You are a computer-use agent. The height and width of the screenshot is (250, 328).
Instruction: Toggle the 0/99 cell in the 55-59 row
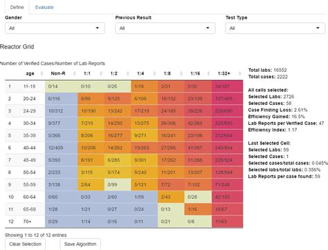[x=118, y=184]
